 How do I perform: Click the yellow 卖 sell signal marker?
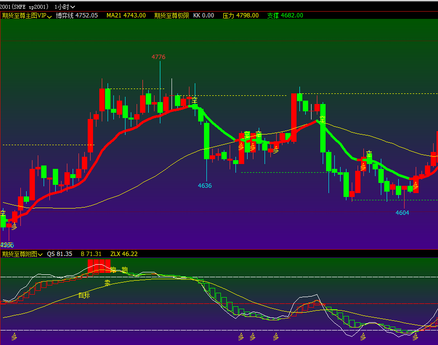click(108, 283)
